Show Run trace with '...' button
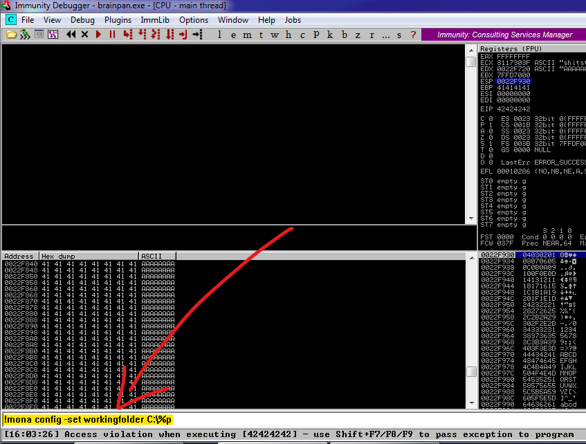586x444 pixels. [385, 35]
